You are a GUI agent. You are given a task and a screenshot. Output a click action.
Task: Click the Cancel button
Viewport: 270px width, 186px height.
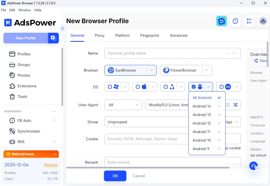139,176
